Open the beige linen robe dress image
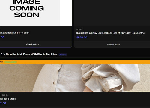 (x=75, y=78)
